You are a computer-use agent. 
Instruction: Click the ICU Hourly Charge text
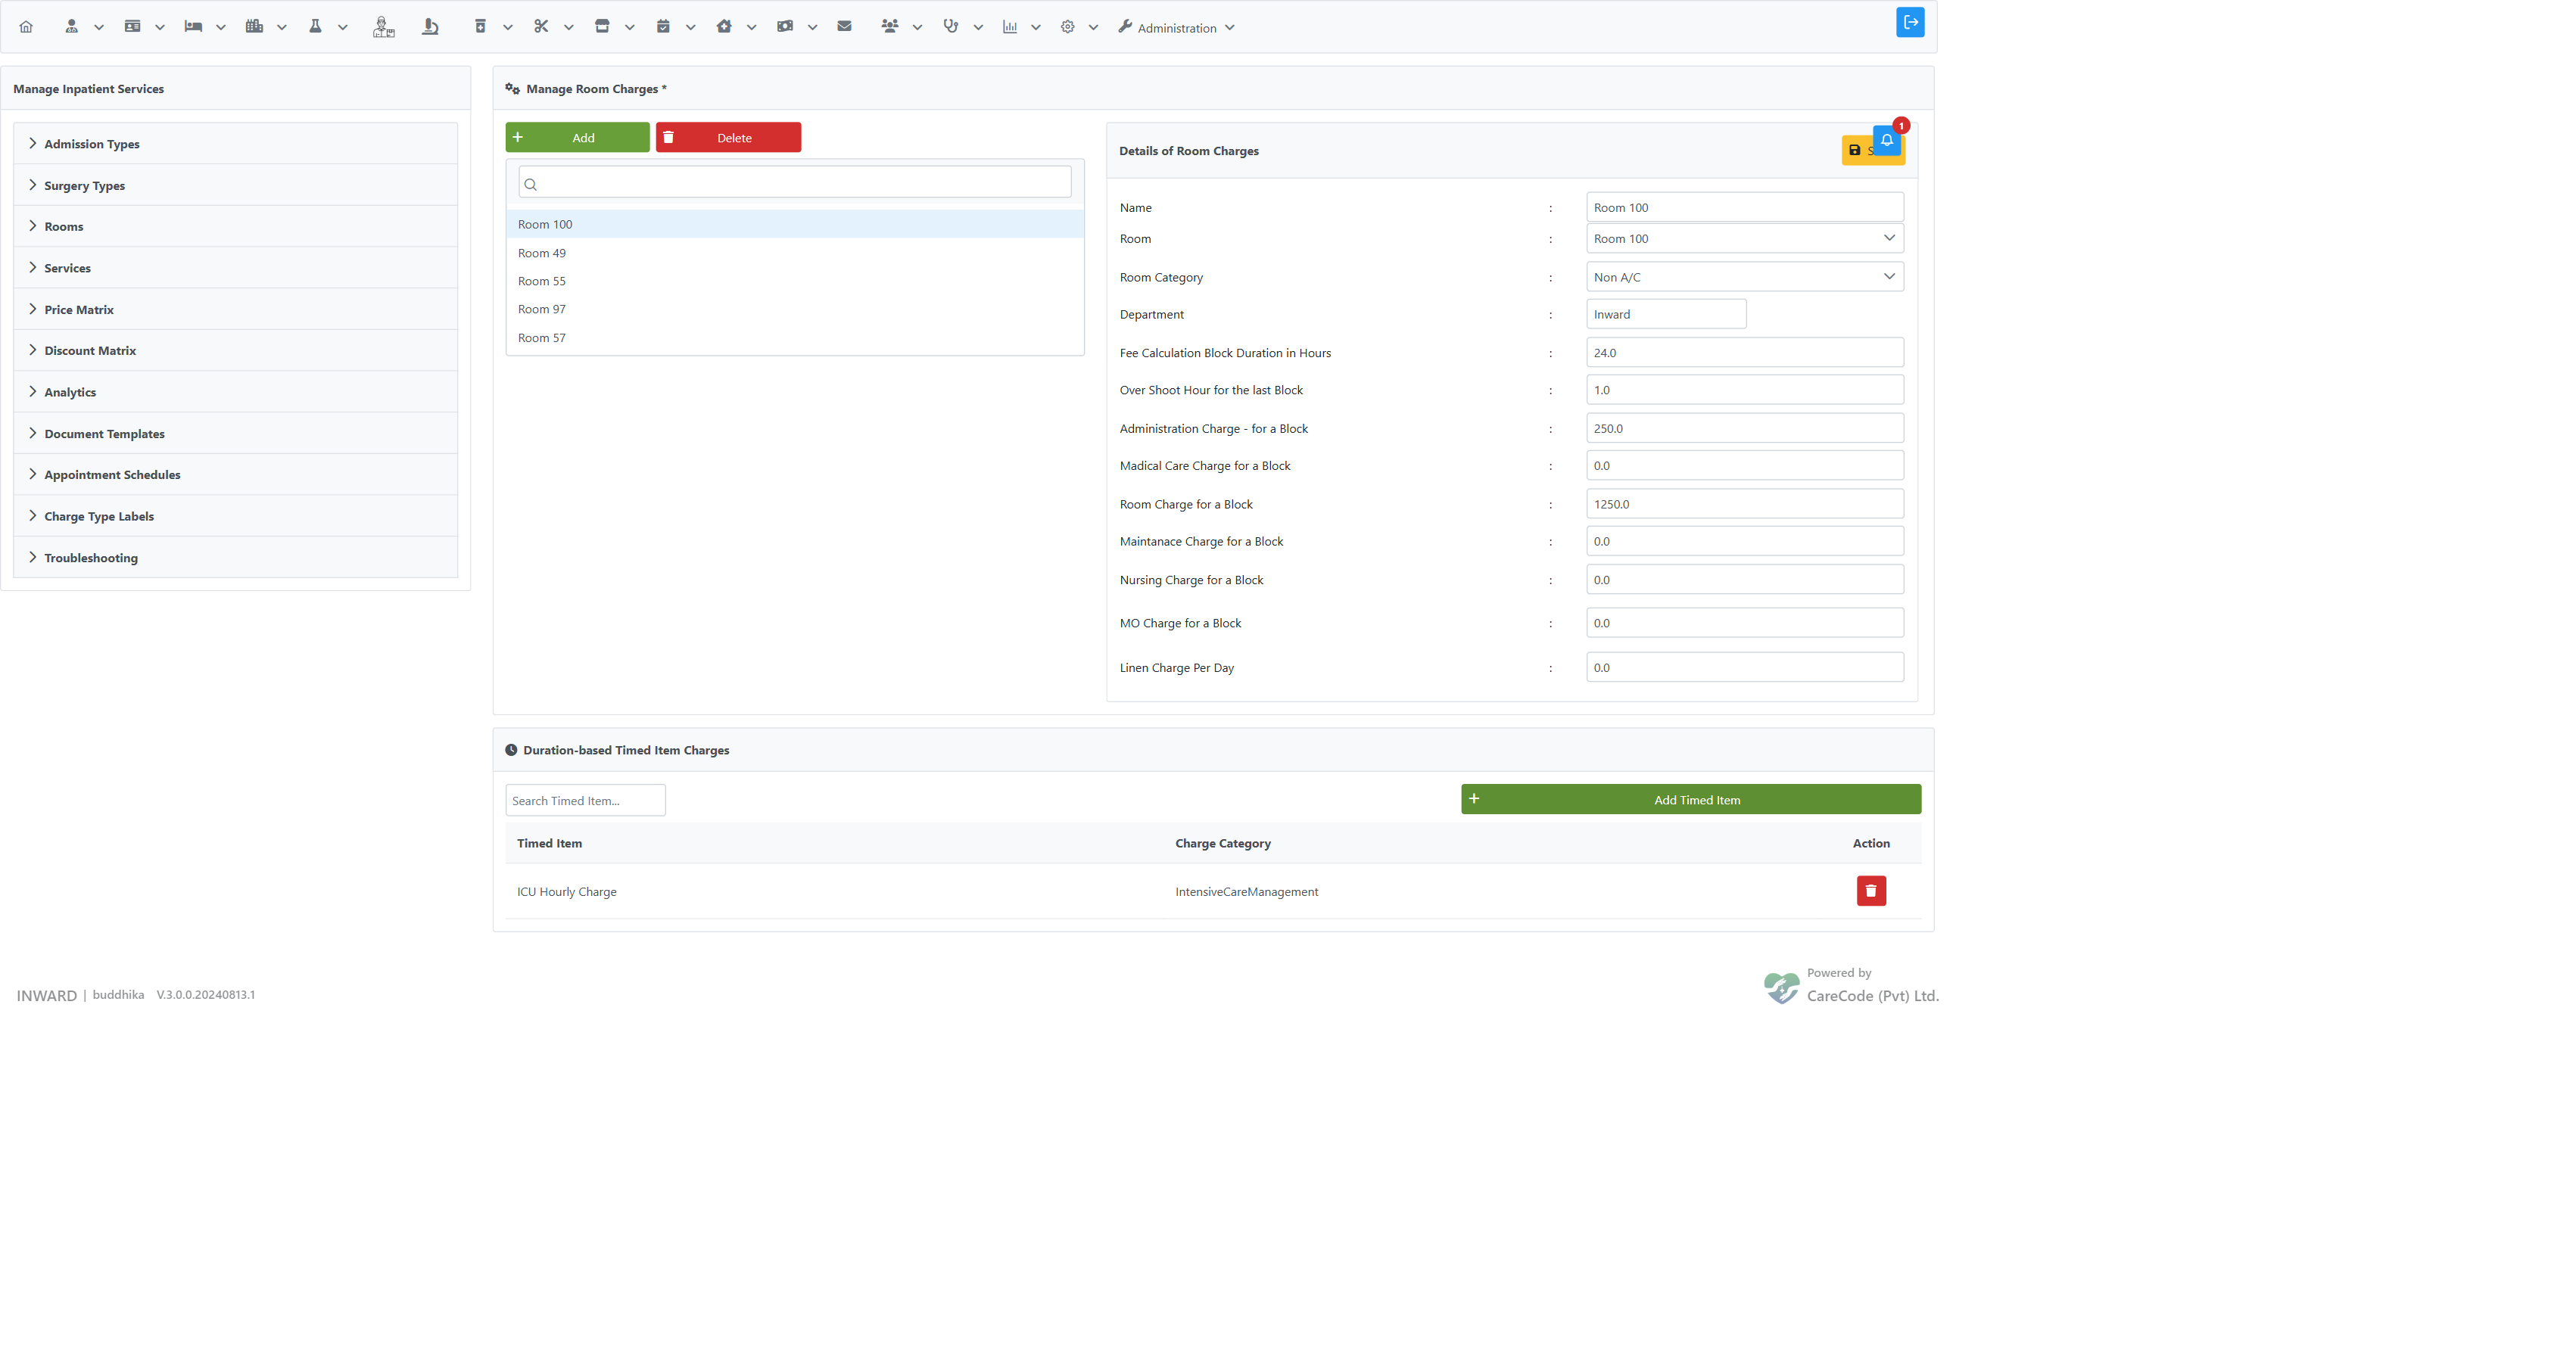(566, 891)
